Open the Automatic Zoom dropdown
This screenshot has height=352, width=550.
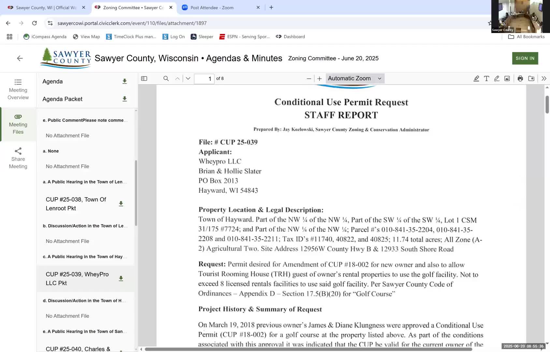click(x=355, y=79)
